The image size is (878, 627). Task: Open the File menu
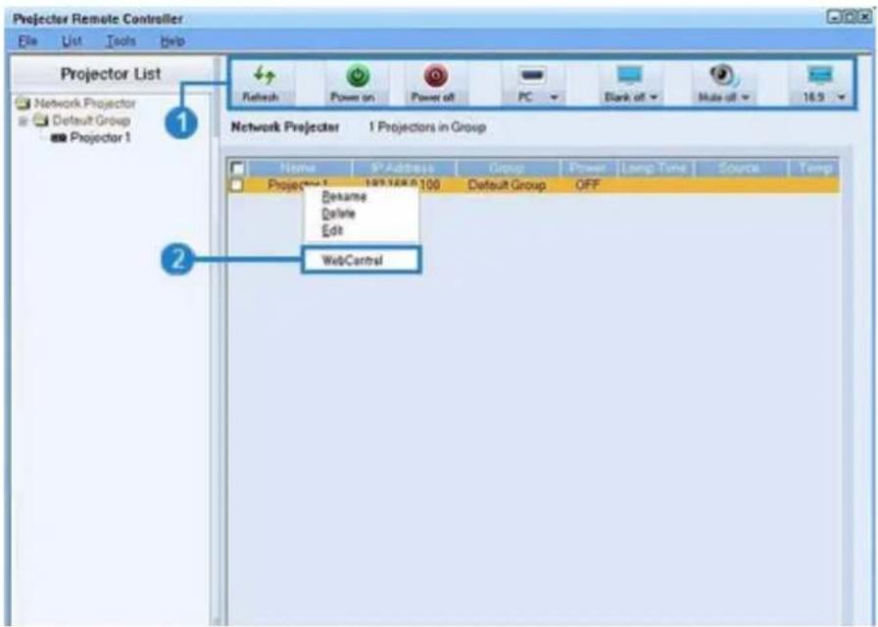pyautogui.click(x=27, y=41)
